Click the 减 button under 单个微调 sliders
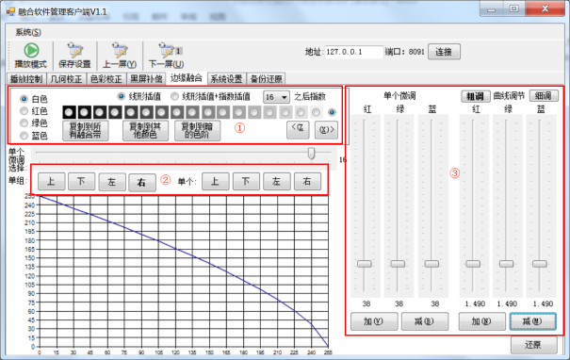 click(x=425, y=321)
